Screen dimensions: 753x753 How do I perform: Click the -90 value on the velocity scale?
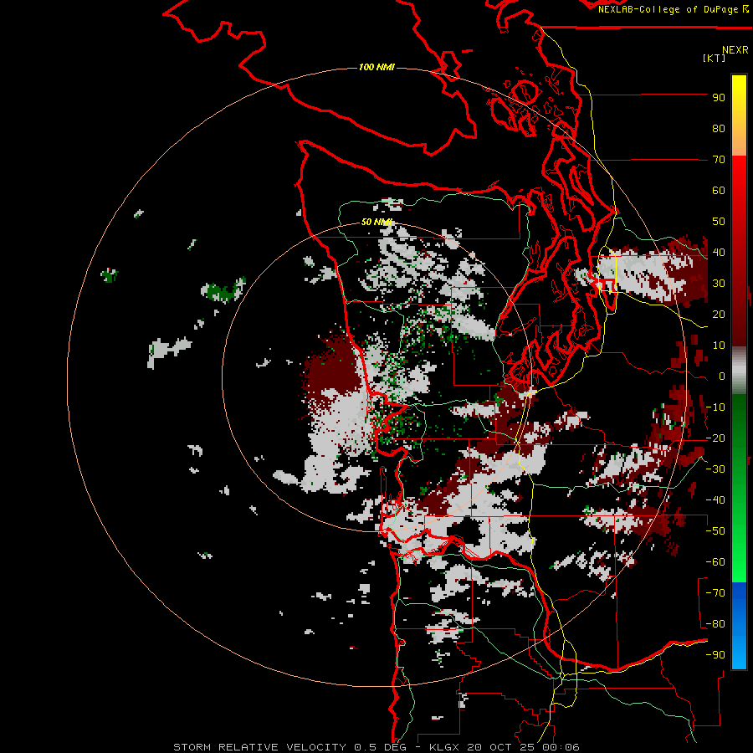point(715,655)
